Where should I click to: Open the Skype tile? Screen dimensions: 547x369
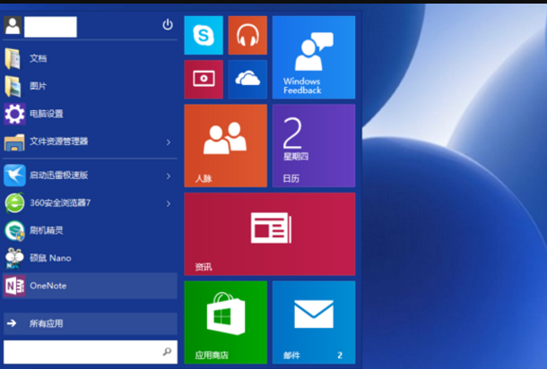coord(204,36)
